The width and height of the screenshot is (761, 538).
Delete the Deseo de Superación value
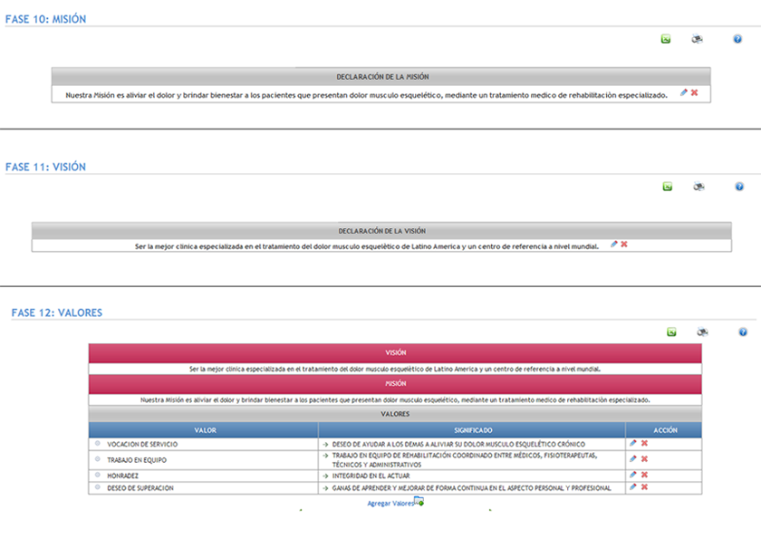click(644, 487)
